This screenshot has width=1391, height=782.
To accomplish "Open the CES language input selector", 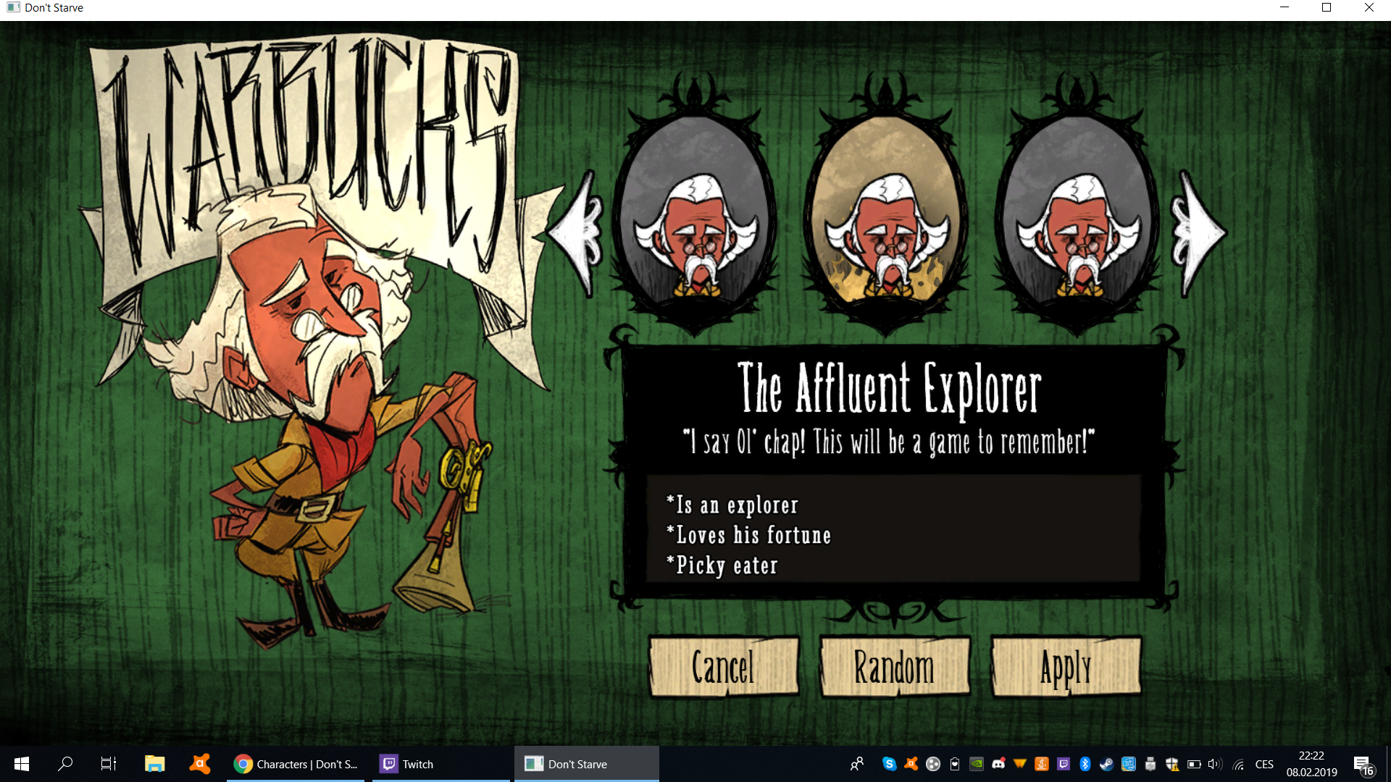I will point(1264,764).
